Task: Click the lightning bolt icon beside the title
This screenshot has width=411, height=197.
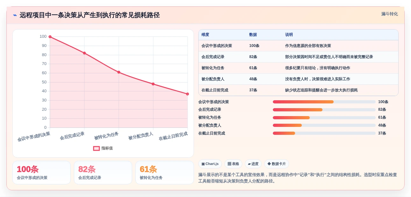Action: pos(15,15)
